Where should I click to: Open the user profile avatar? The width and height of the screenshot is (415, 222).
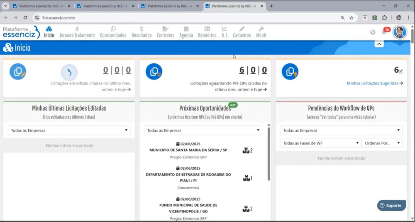click(x=400, y=32)
